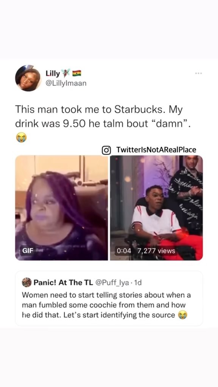
Task: Open Lilly's profile picture
Action: (x=28, y=78)
